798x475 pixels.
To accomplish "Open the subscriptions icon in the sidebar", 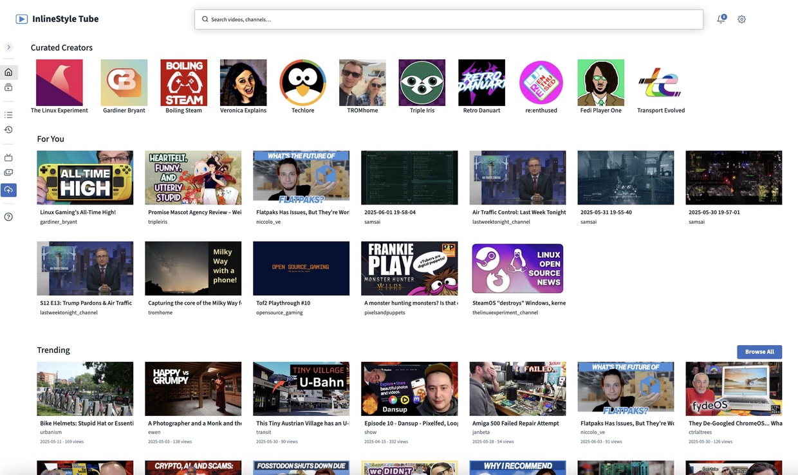I will pyautogui.click(x=8, y=87).
